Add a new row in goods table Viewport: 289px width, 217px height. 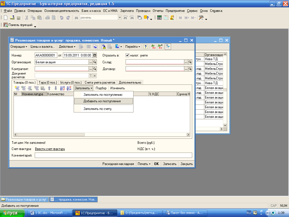pyautogui.click(x=17, y=88)
